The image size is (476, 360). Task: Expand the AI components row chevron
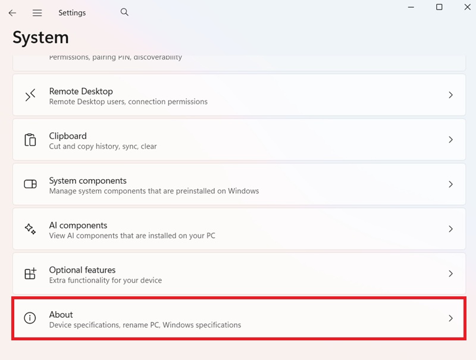pos(450,229)
